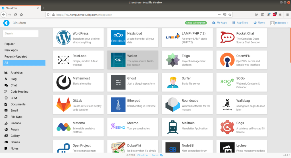Select the All apps filter
The image size is (291, 158).
pyautogui.click(x=24, y=63)
